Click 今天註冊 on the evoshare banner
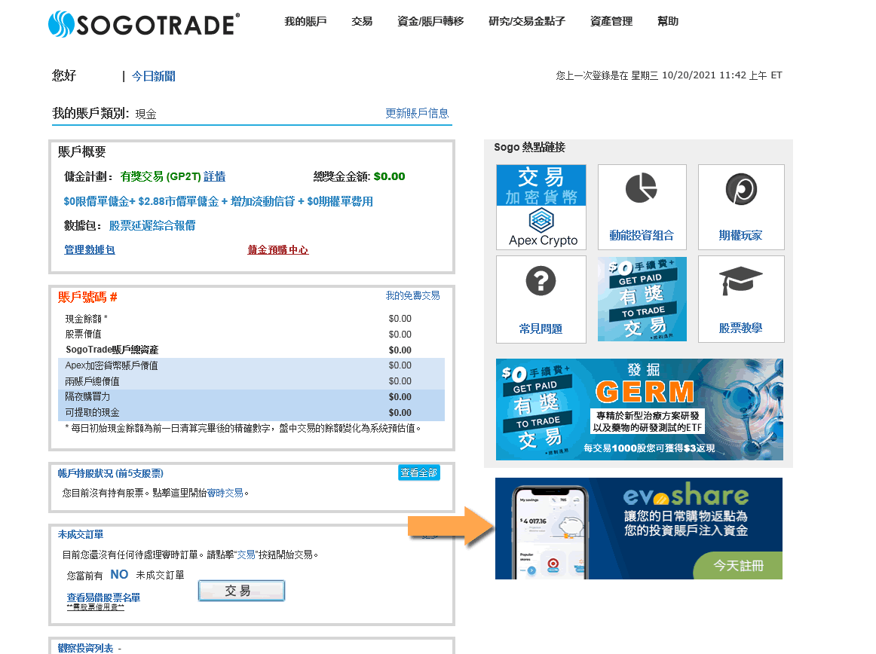This screenshot has height=654, width=876. point(738,566)
